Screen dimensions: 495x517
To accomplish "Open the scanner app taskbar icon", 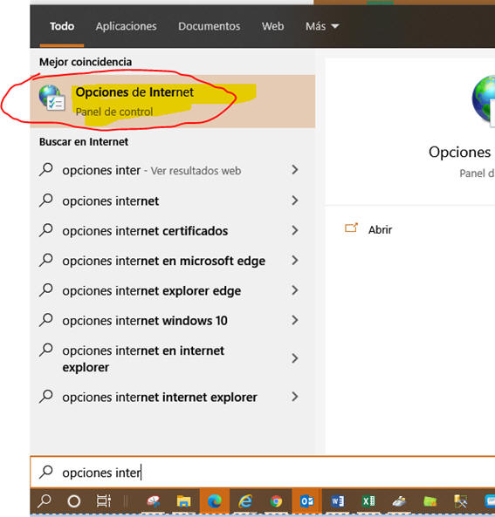I will (x=399, y=501).
